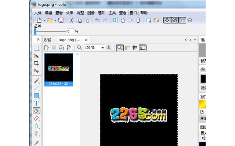
Task: Click the delete image trash icon
Action: click(x=54, y=48)
